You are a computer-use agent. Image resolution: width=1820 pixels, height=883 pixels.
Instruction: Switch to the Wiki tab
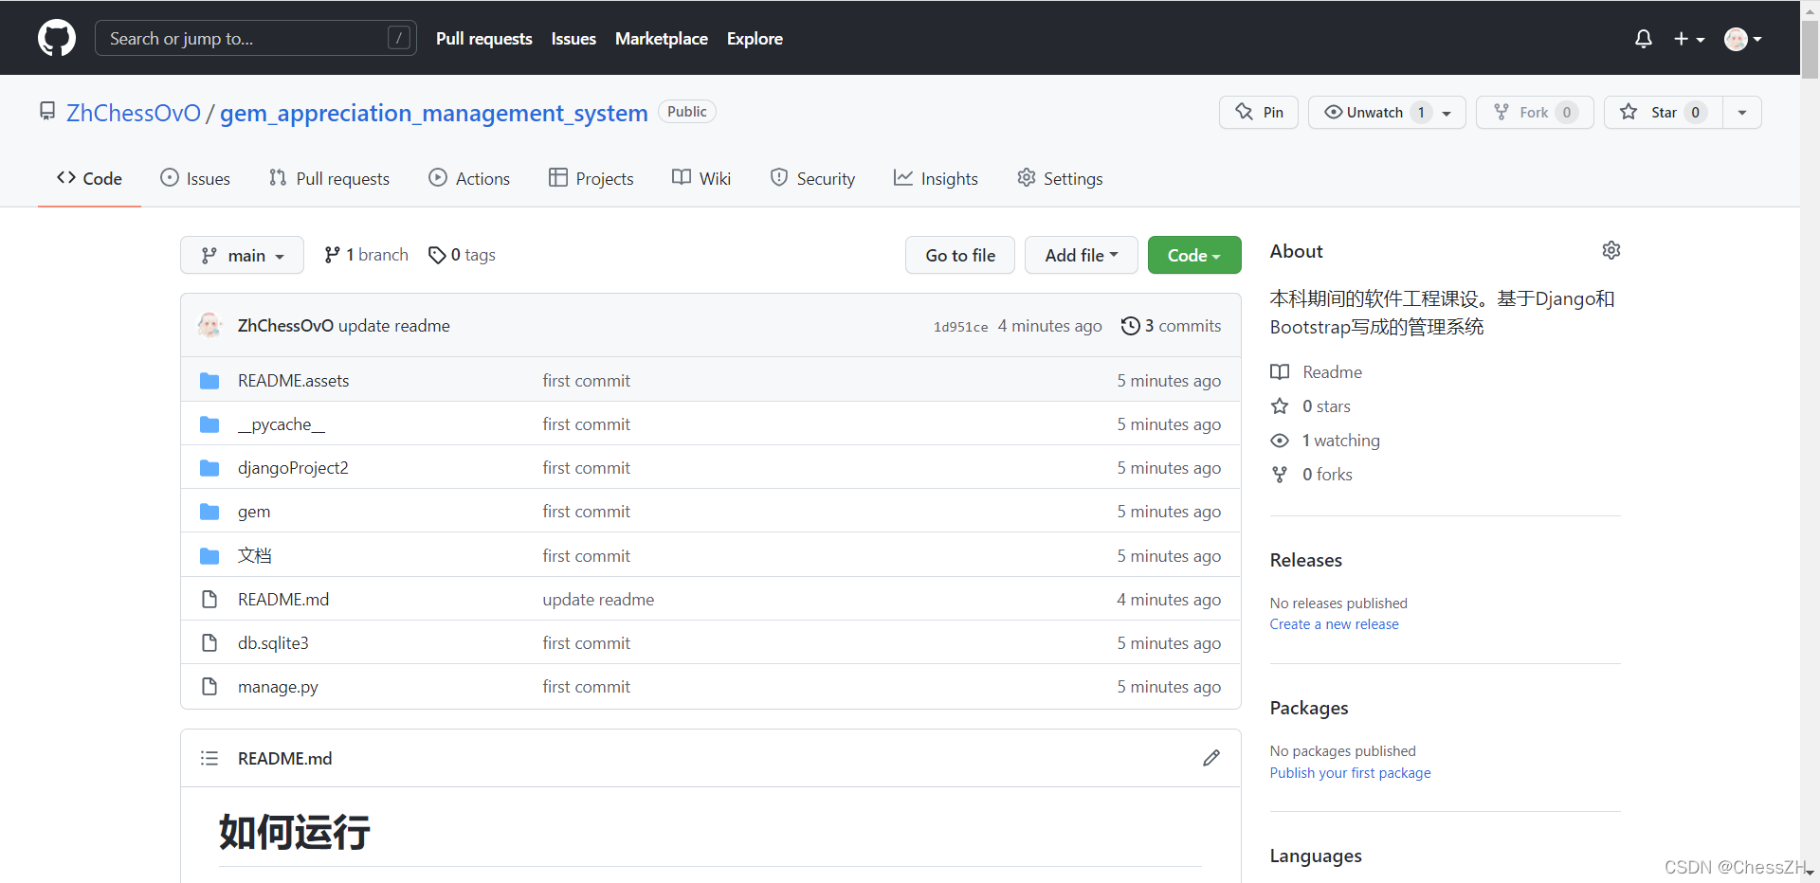(x=701, y=178)
